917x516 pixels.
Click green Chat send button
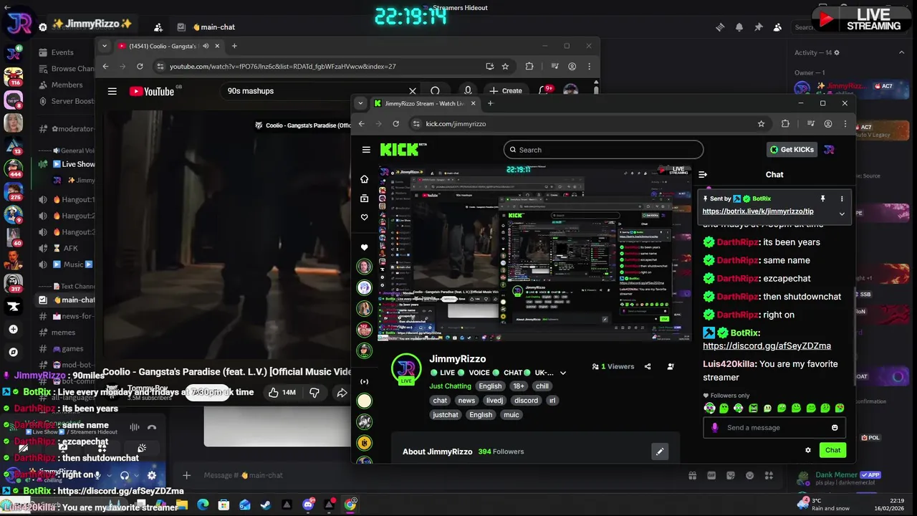coord(832,450)
